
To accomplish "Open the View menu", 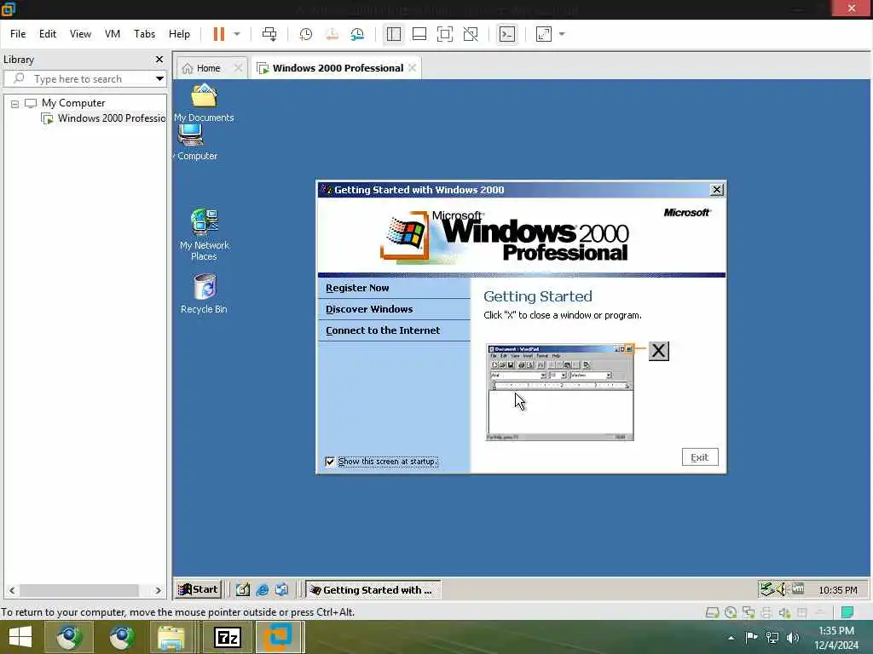I will click(x=80, y=34).
